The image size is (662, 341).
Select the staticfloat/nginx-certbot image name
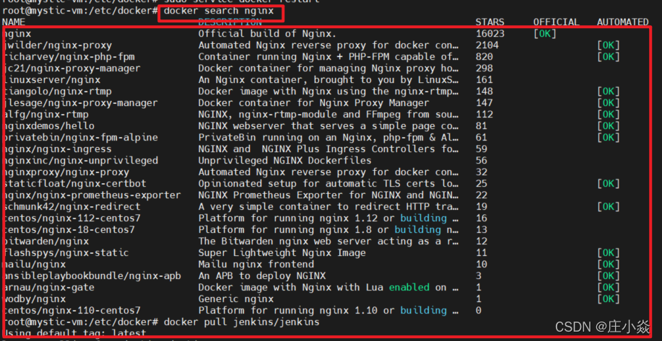75,183
